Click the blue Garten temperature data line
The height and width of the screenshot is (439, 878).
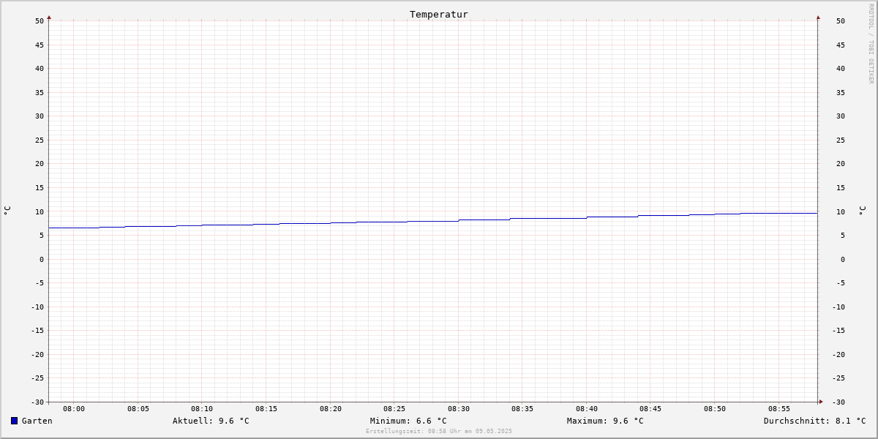click(433, 221)
